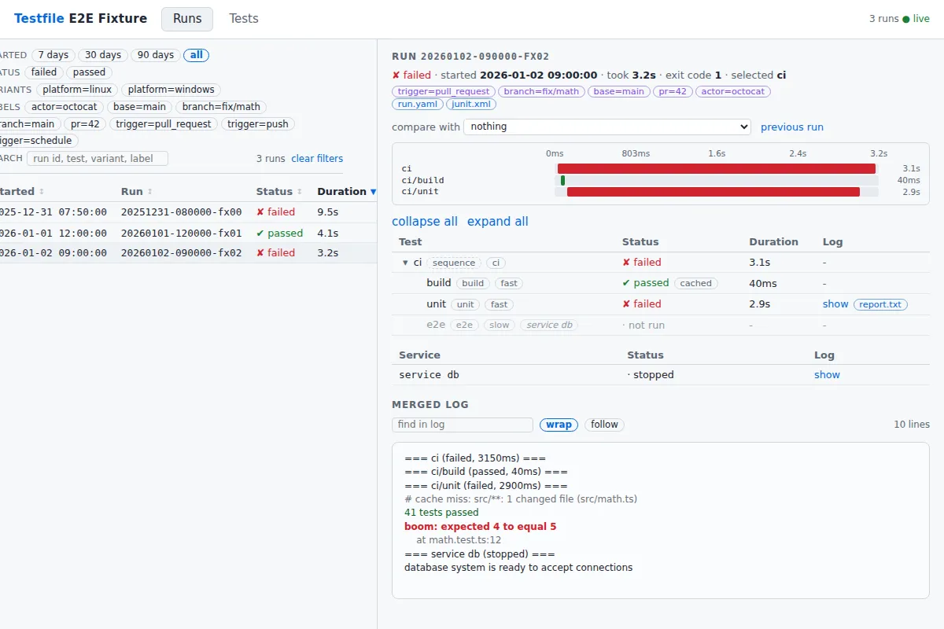This screenshot has height=629, width=944.
Task: Select the 30 days started filter
Action: pyautogui.click(x=103, y=55)
